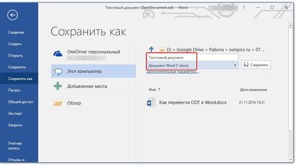The width and height of the screenshot is (296, 165).
Task: Click the Сохранить button
Action: coord(256,65)
